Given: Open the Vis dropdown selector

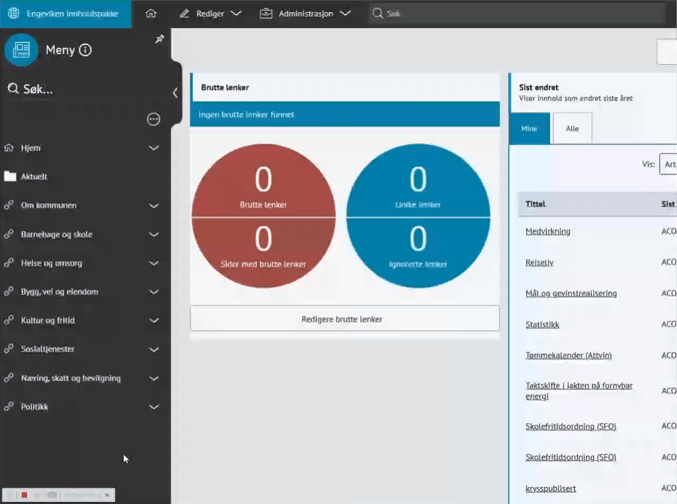Looking at the screenshot, I should coord(667,164).
